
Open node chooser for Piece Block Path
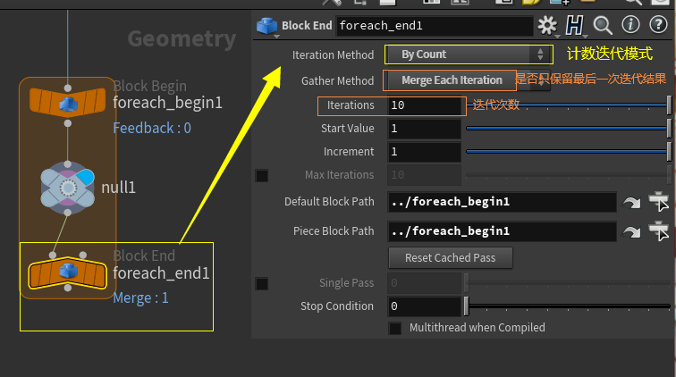click(659, 231)
